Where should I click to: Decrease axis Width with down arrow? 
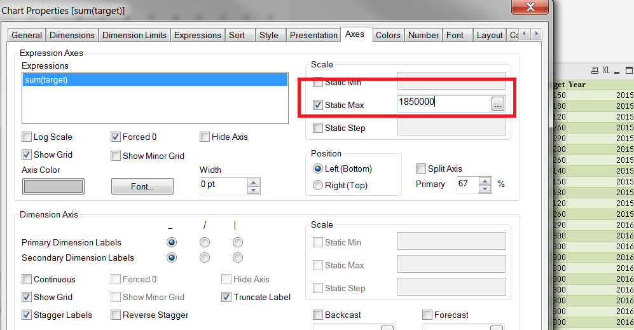253,189
